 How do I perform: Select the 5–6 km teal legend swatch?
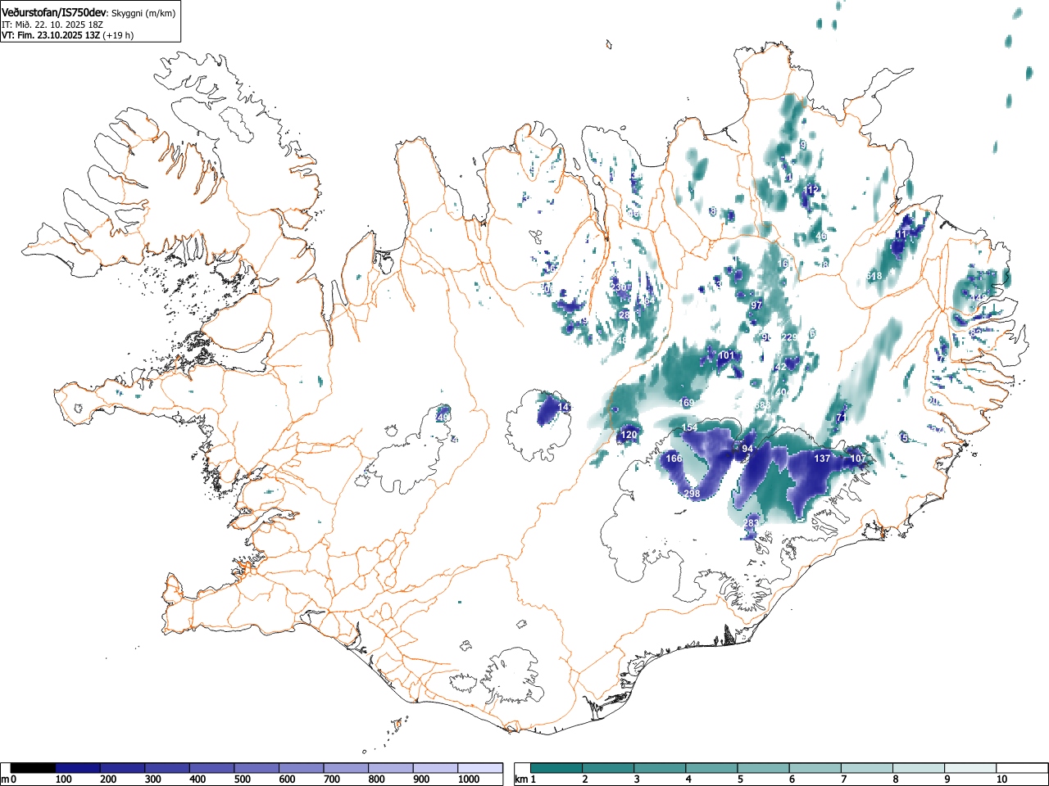[764, 768]
